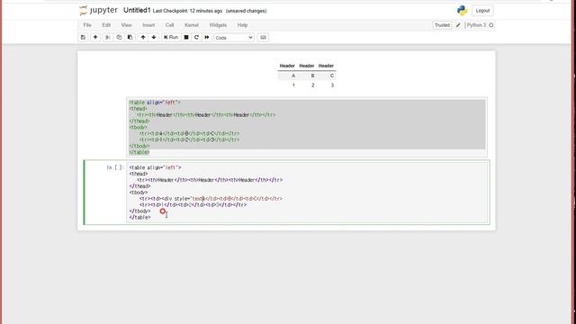Click inside the active code cell editor
Viewport: 576px width, 324px height.
[308, 193]
